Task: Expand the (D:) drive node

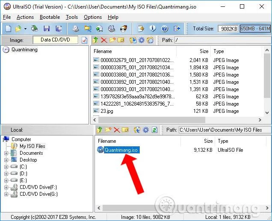Action: click(x=6, y=174)
